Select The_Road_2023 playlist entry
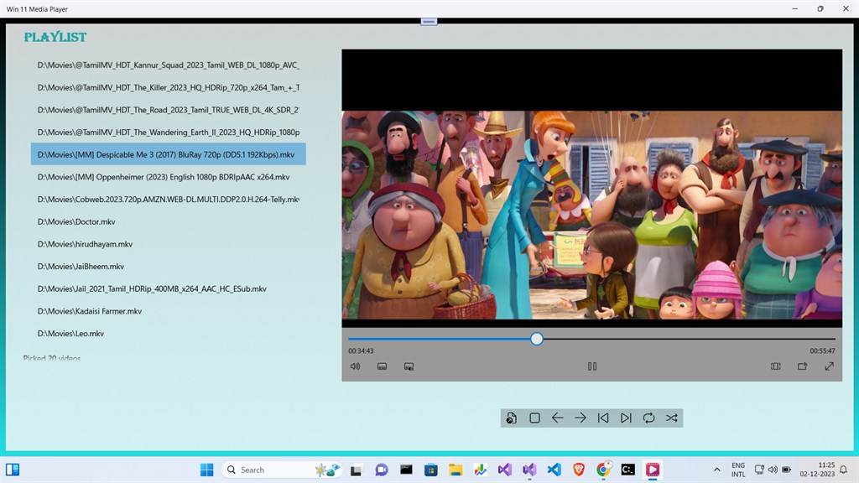 pos(168,110)
